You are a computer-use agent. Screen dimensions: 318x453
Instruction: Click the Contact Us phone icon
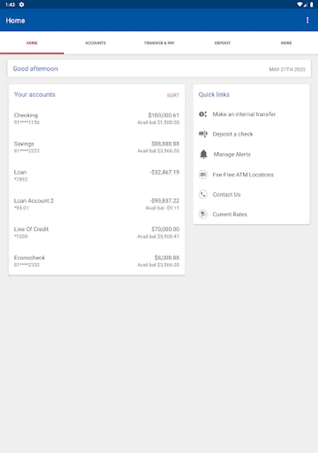pos(203,194)
